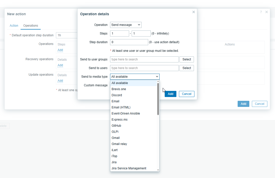The image size is (275, 178).
Task: Click Select button for user groups
Action: tap(187, 59)
